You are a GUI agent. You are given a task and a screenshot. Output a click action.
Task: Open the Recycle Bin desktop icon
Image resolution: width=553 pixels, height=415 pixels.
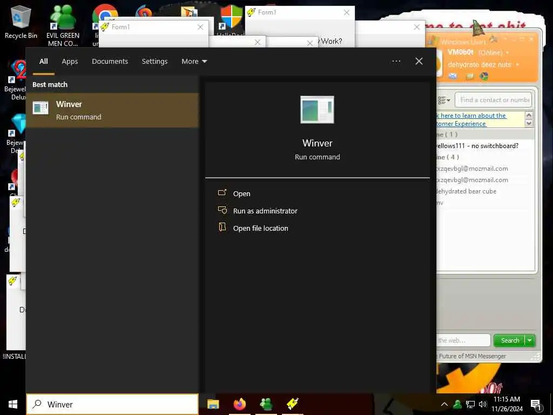[21, 22]
